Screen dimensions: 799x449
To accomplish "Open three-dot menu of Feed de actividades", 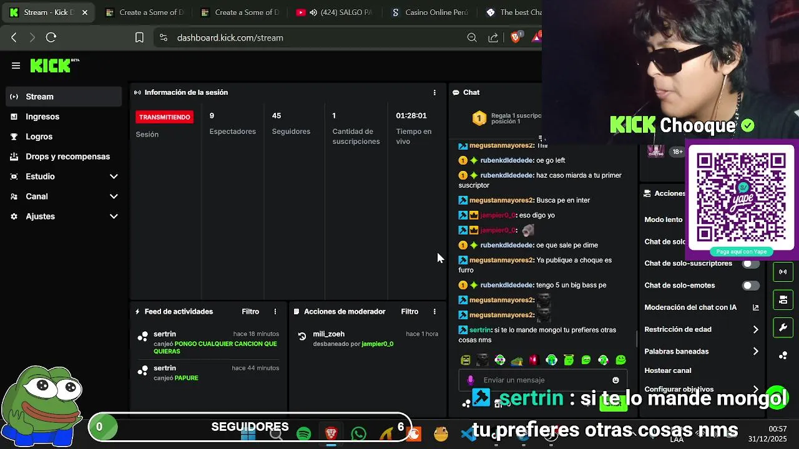I will (x=275, y=311).
